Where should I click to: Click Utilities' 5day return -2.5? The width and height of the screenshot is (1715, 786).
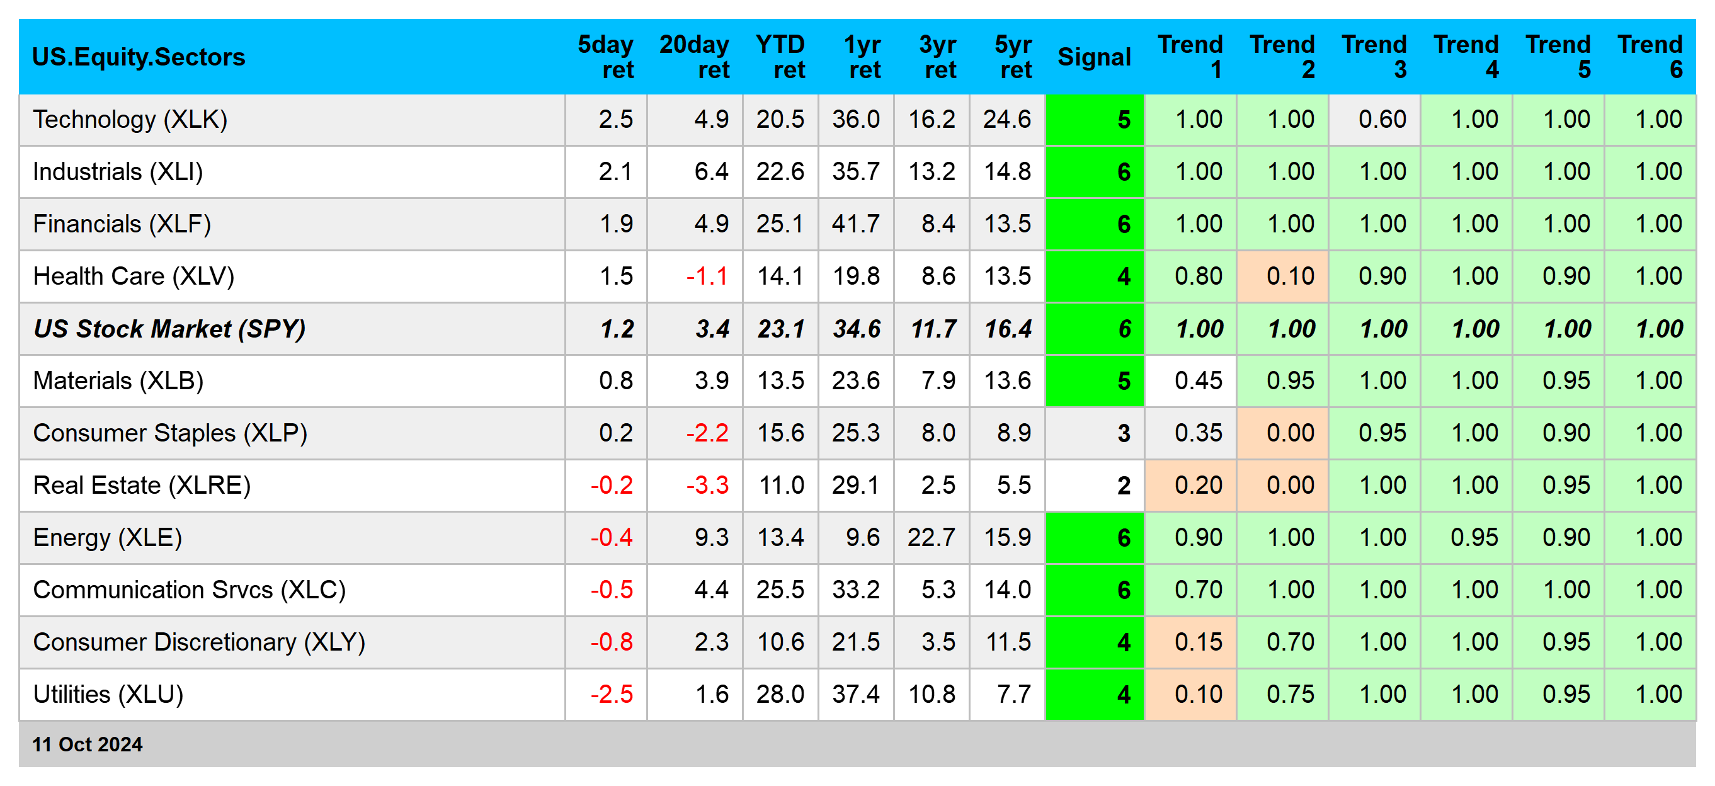(x=606, y=694)
